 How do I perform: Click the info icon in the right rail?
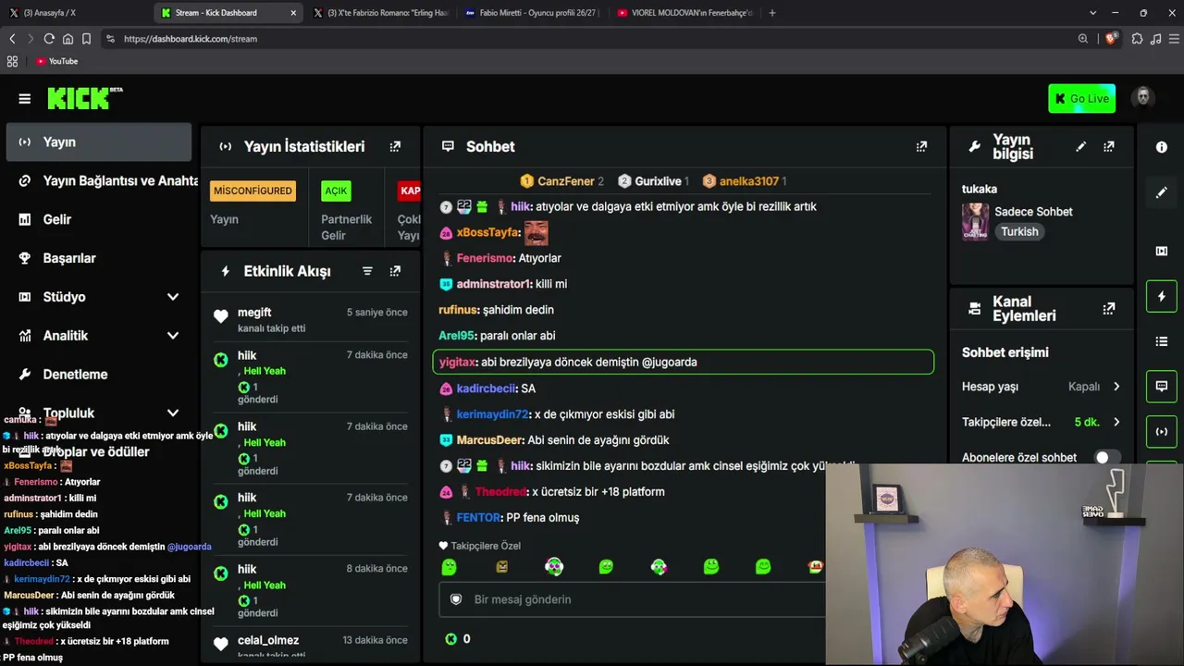pos(1162,147)
